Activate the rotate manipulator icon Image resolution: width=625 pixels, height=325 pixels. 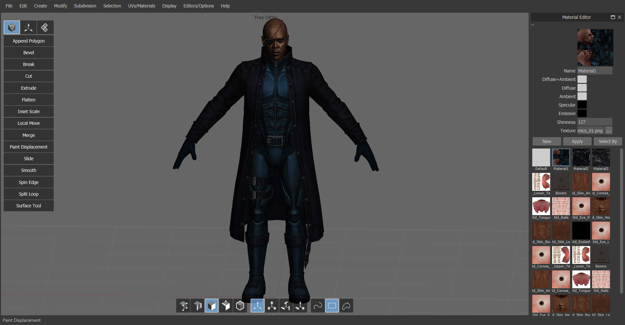point(286,306)
